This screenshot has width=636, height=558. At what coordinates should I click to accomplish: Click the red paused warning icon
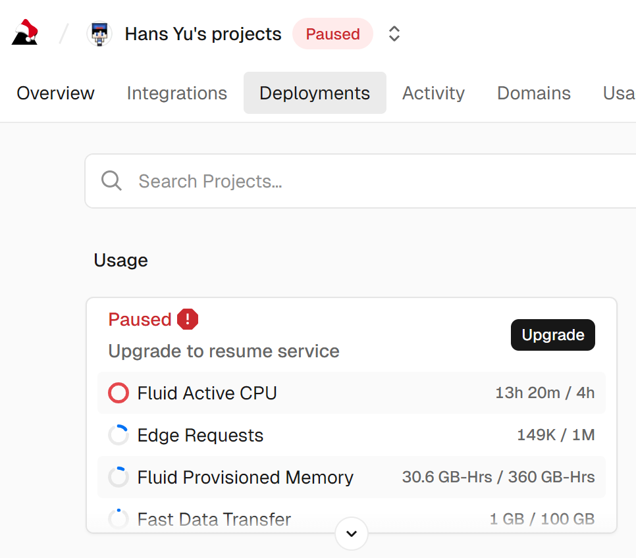(188, 320)
